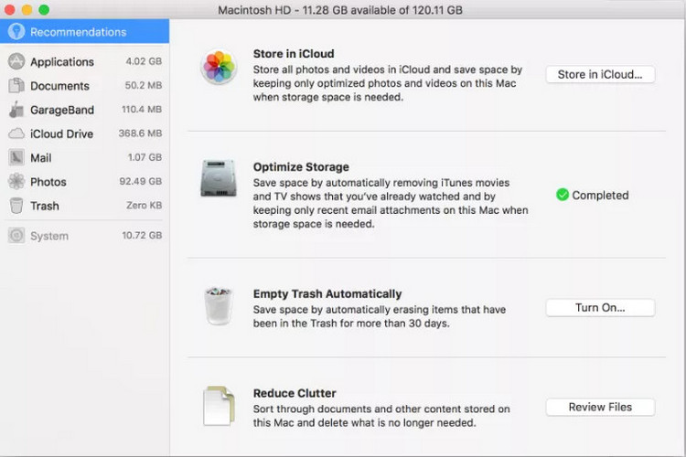Click the trash can icon for Empty Trash

[x=219, y=307]
